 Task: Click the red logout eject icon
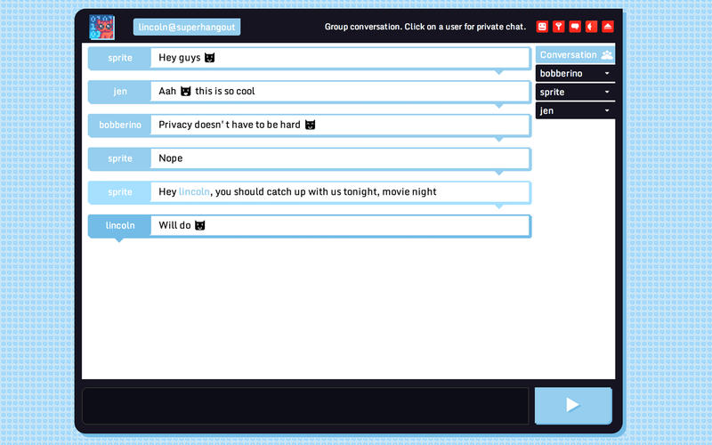click(x=608, y=27)
